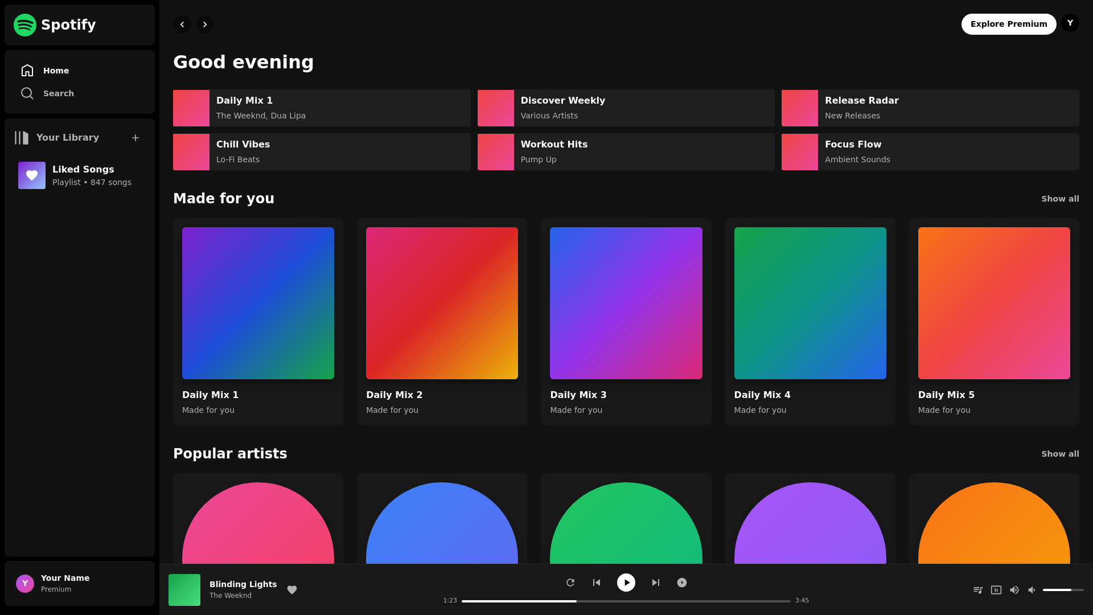This screenshot has height=615, width=1093.
Task: Collapse the Your Library panel icon
Action: (x=22, y=138)
